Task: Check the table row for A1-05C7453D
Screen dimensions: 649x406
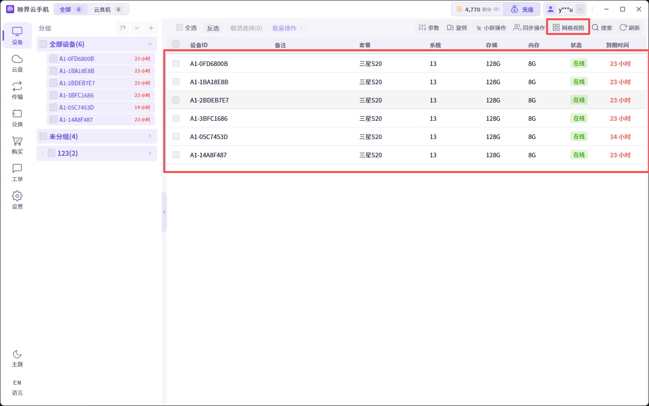Action: click(176, 137)
